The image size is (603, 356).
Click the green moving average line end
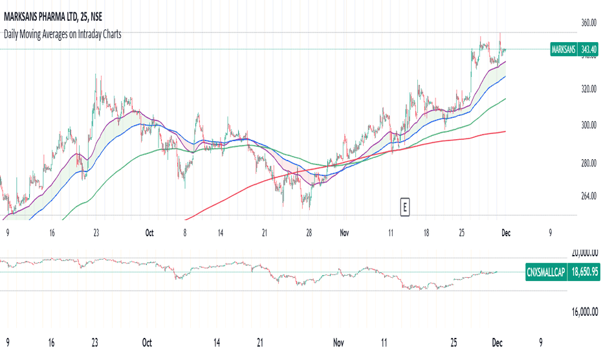[x=505, y=99]
